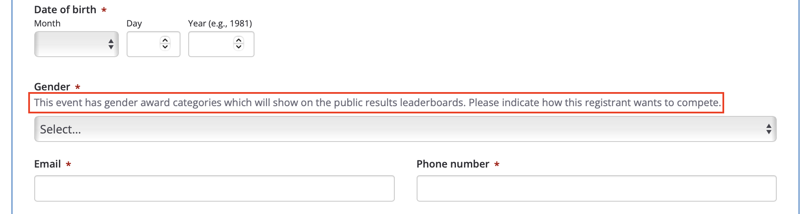Image resolution: width=811 pixels, height=214 pixels.
Task: Click the "Day" sub-label
Action: tap(134, 23)
